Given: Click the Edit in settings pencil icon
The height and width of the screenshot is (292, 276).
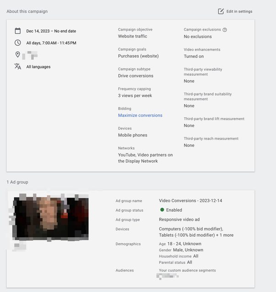Looking at the screenshot, I should point(221,11).
